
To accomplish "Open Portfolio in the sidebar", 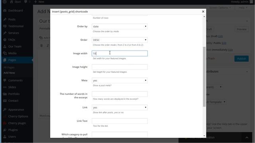I will click(14, 94).
